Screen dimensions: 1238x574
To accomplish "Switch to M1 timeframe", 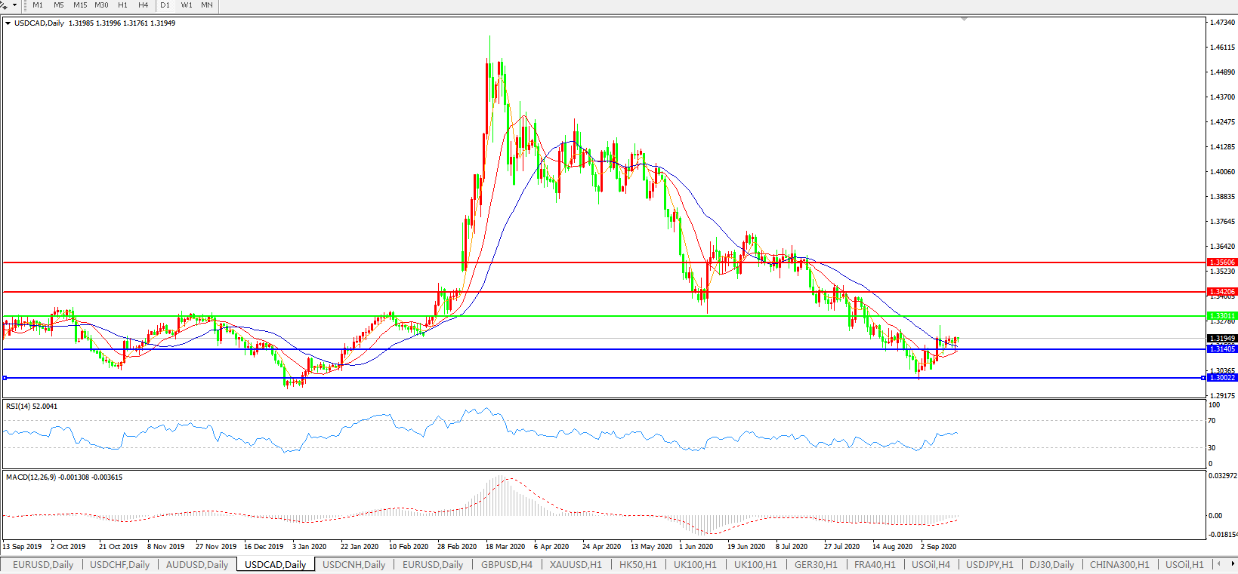I will [38, 5].
